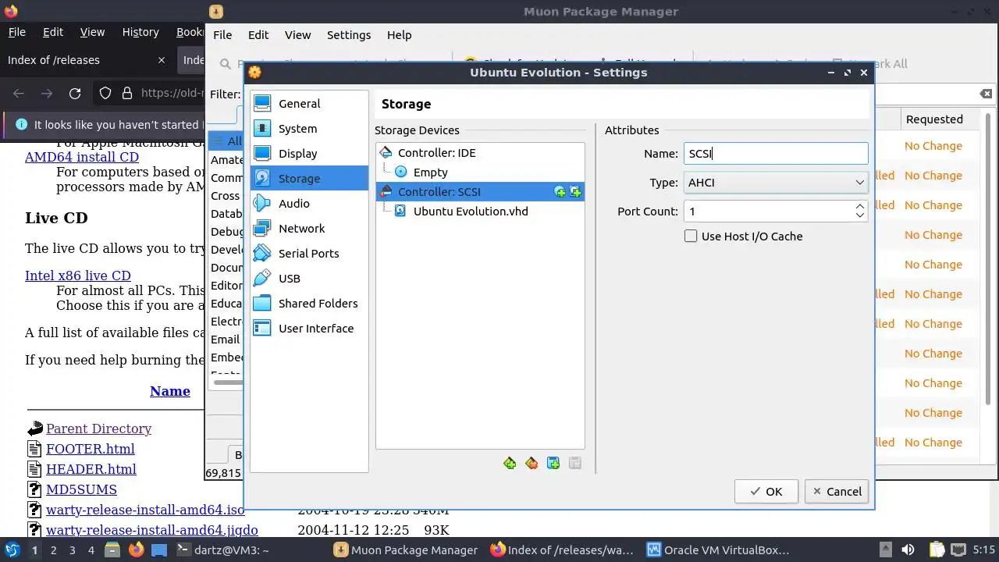Image resolution: width=999 pixels, height=562 pixels.
Task: Switch to the Index of /releases Firefox tab
Action: 86,60
